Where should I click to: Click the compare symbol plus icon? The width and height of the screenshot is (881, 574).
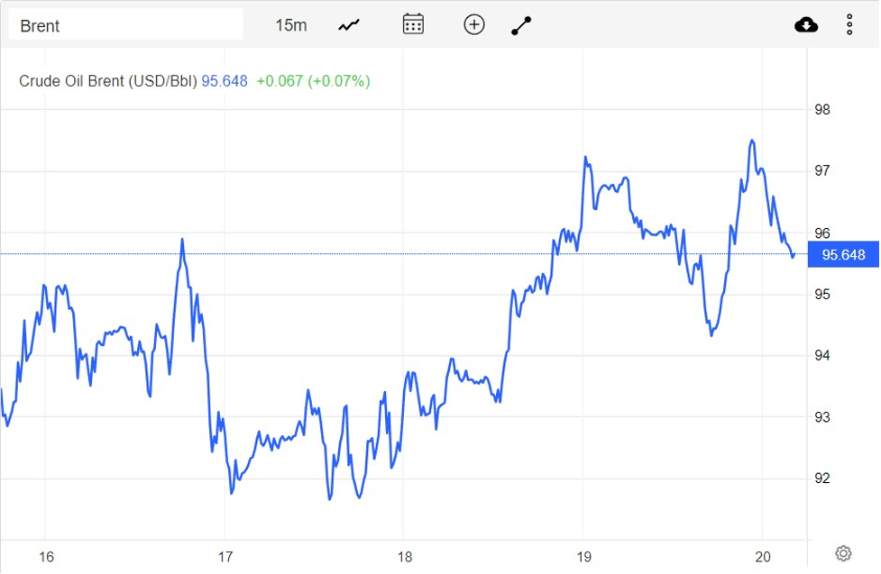[473, 23]
